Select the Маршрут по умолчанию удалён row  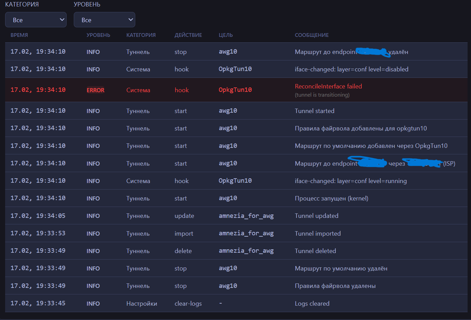pos(341,268)
